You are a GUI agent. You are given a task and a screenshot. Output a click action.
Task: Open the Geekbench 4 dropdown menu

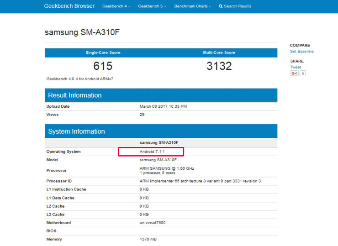tap(116, 6)
